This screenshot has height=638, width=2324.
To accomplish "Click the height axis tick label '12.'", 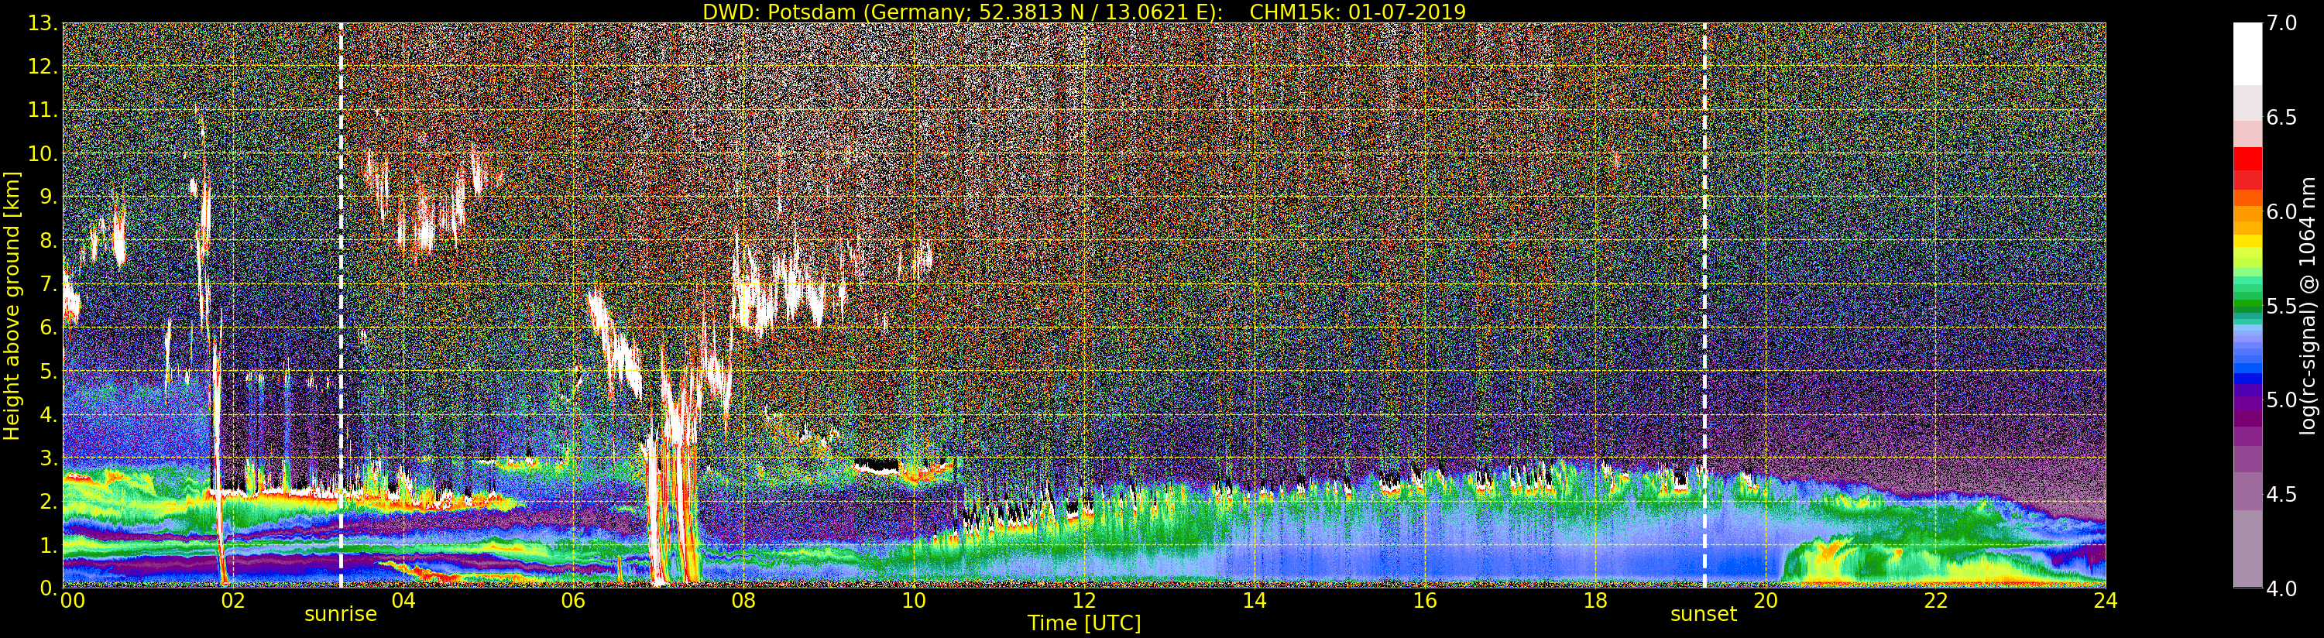I will (43, 67).
